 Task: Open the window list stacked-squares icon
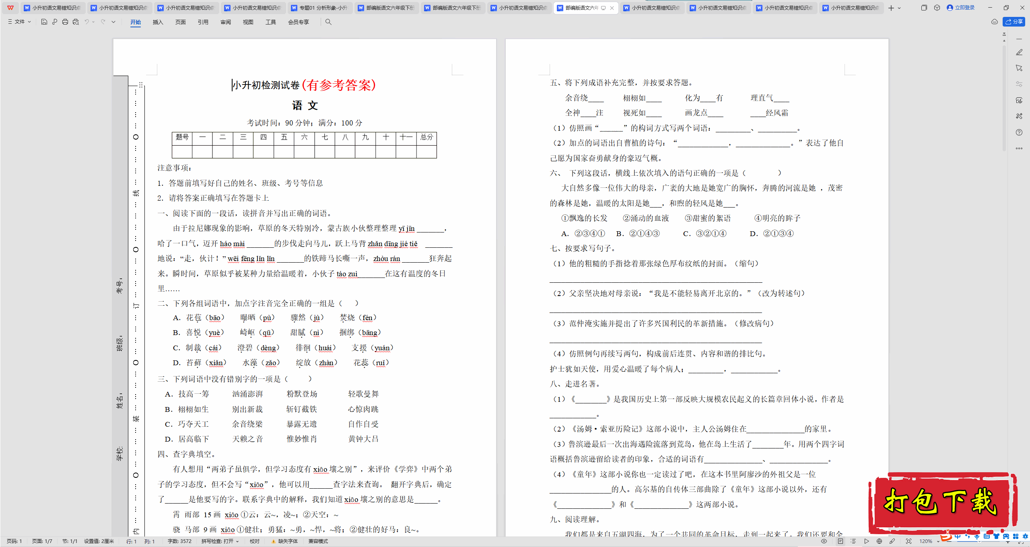pyautogui.click(x=924, y=8)
